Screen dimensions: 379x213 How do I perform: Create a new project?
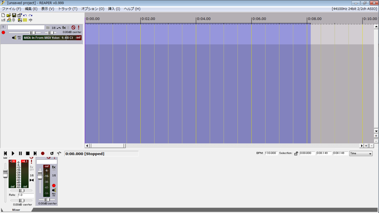pyautogui.click(x=3, y=15)
